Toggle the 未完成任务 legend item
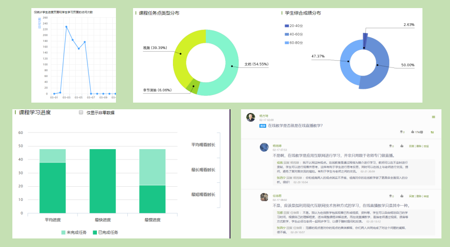 (73, 232)
